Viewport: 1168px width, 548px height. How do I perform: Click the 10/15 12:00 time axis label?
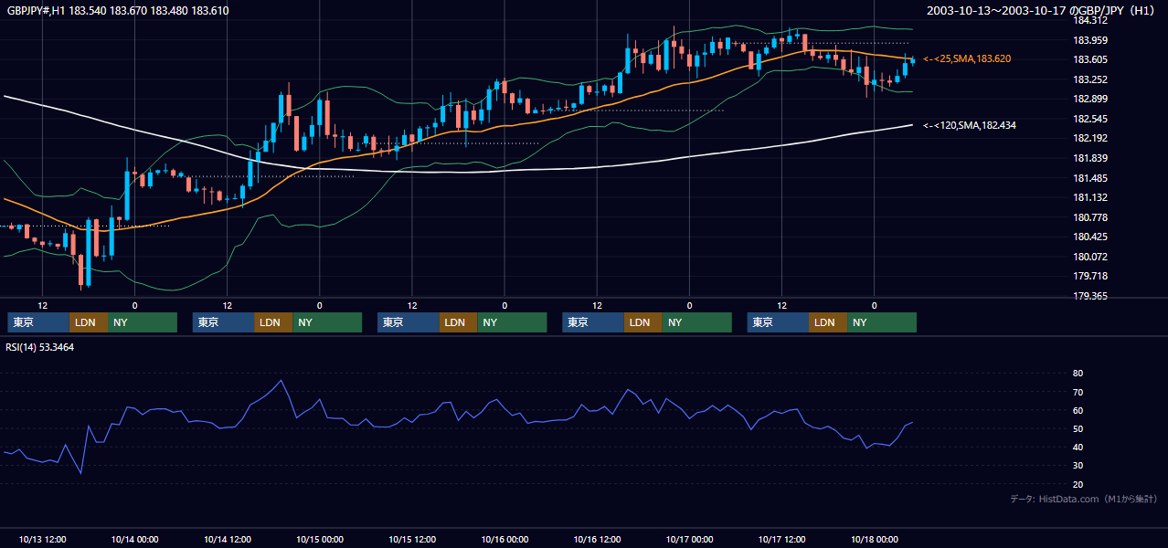412,539
